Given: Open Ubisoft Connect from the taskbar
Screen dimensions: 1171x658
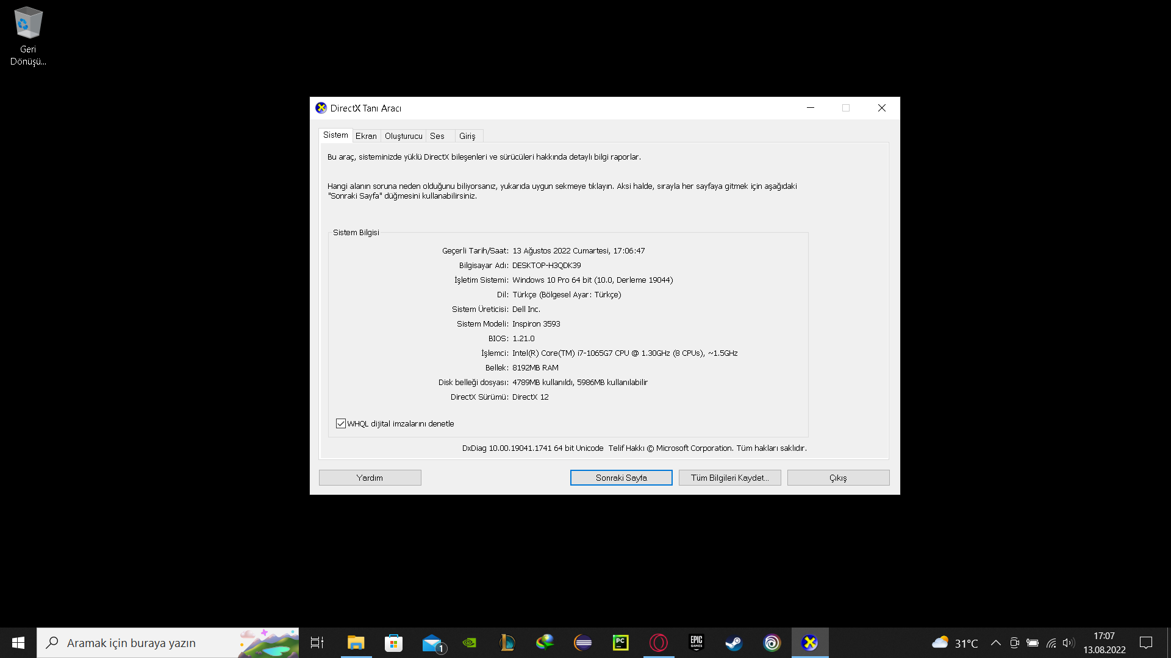Looking at the screenshot, I should point(772,643).
